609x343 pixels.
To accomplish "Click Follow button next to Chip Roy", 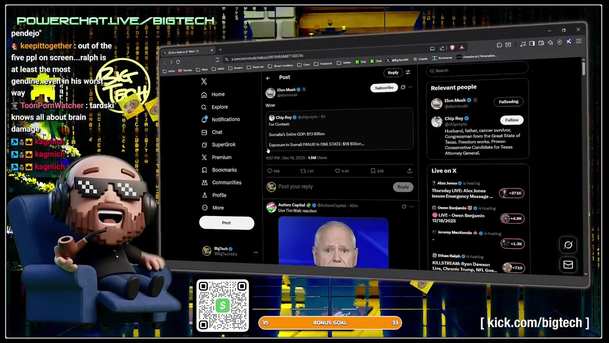I will click(x=512, y=120).
